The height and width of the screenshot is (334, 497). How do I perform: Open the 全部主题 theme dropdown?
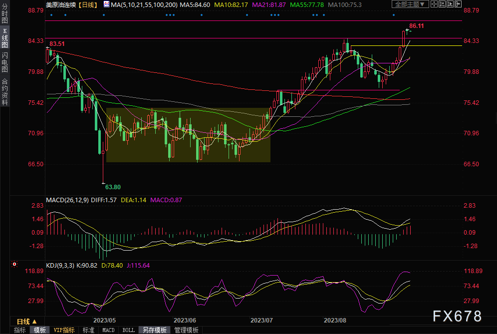point(410,4)
